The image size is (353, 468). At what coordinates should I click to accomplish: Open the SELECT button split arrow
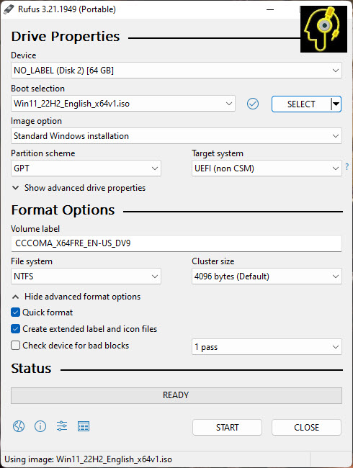point(336,104)
